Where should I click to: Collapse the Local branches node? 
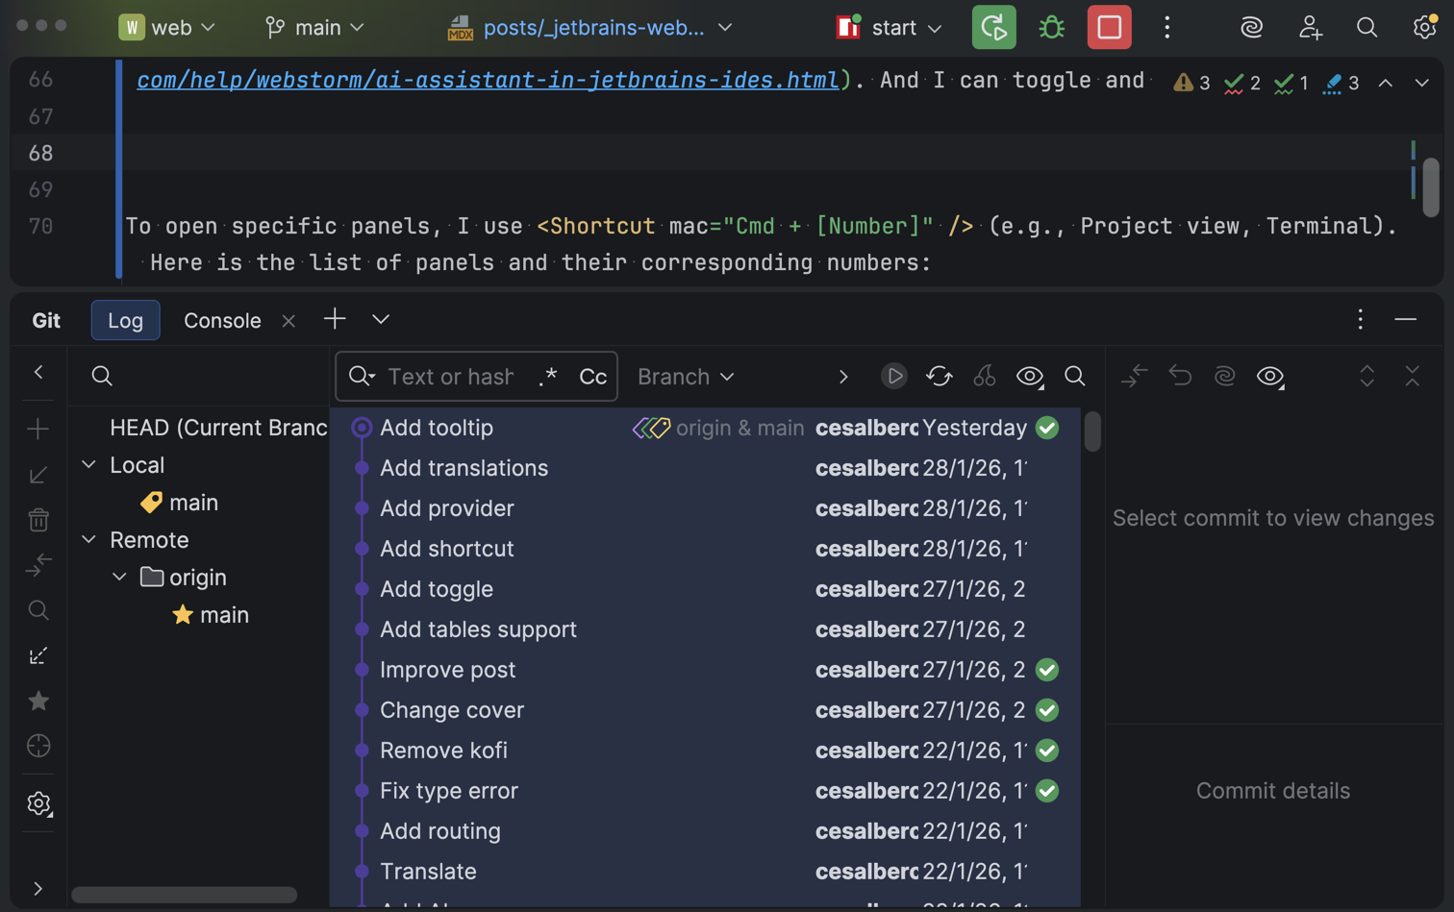88,464
